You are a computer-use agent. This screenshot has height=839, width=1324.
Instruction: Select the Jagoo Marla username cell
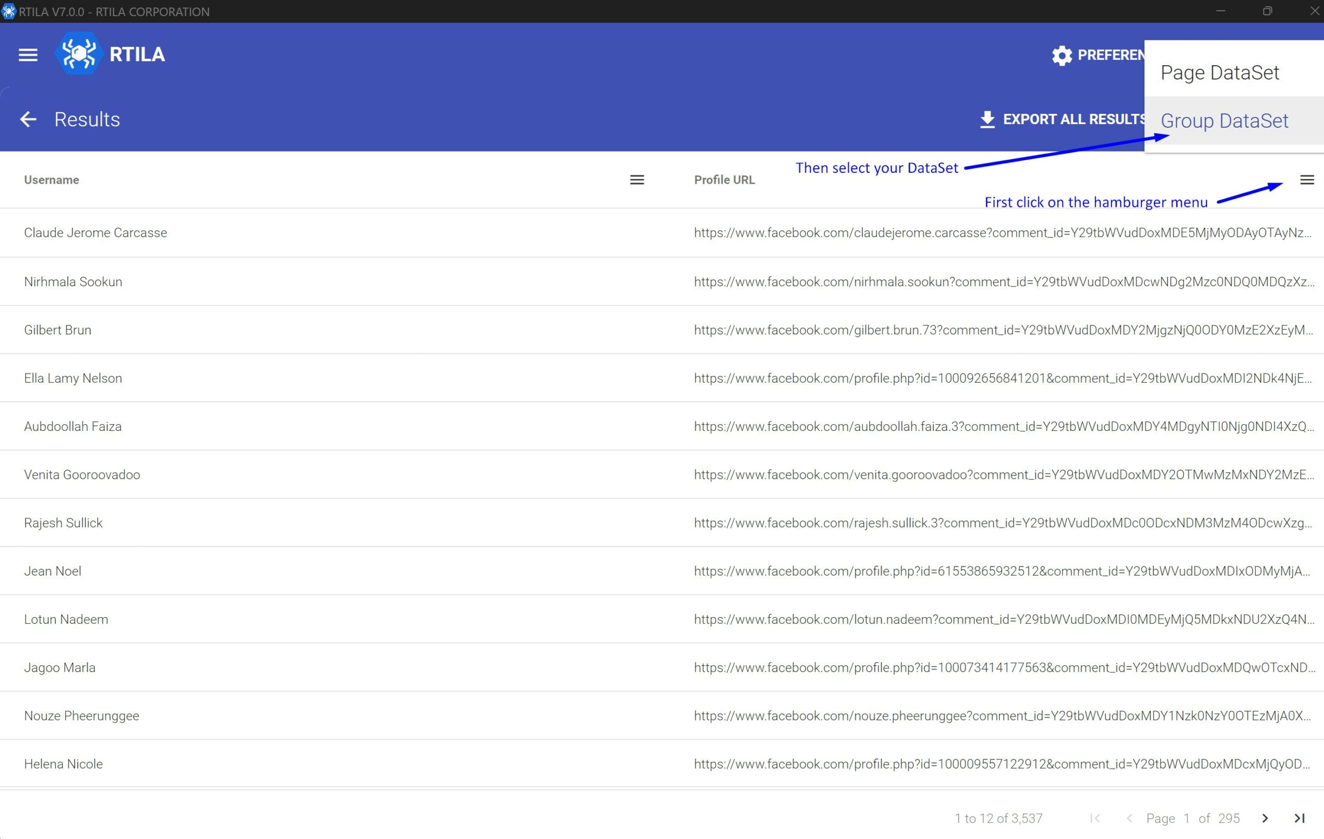tap(59, 667)
